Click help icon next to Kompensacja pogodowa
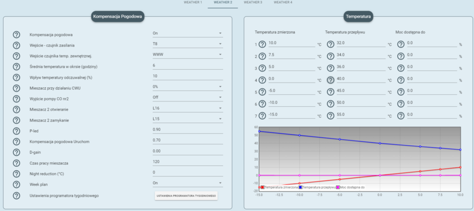The height and width of the screenshot is (211, 474). point(17,35)
